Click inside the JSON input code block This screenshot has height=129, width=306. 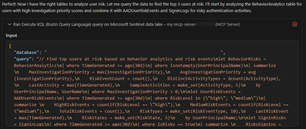152,84
